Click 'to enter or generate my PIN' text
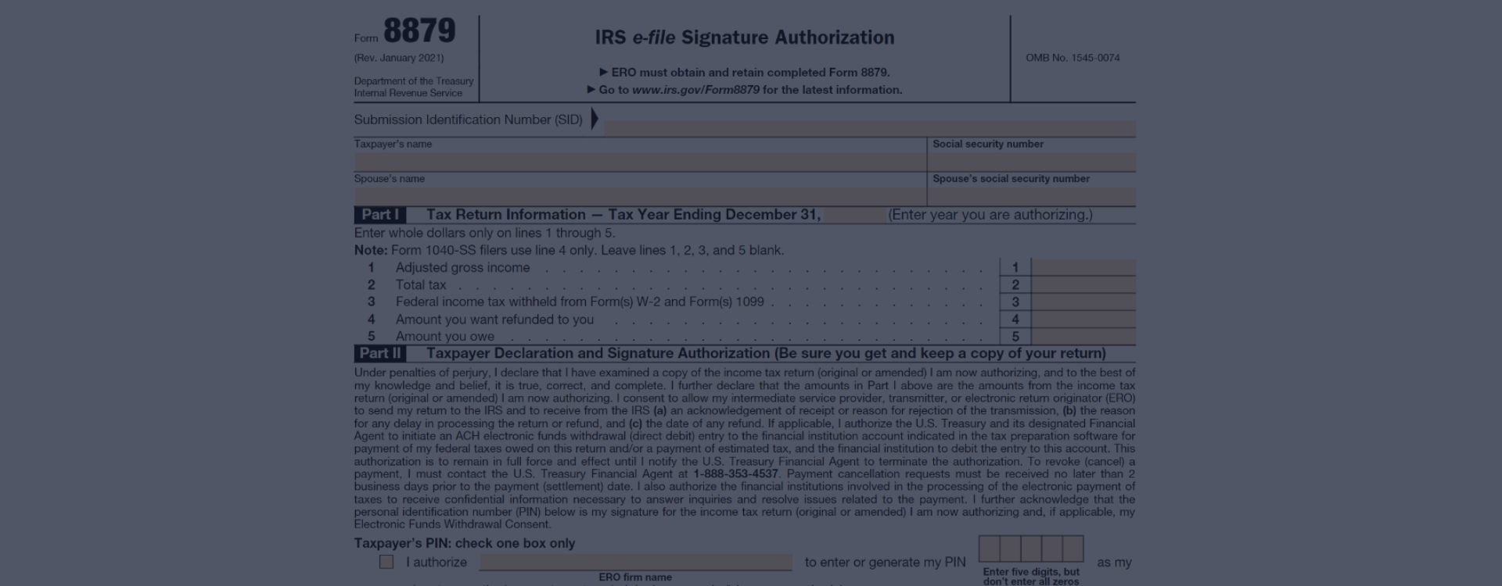Image resolution: width=1502 pixels, height=586 pixels. point(886,563)
